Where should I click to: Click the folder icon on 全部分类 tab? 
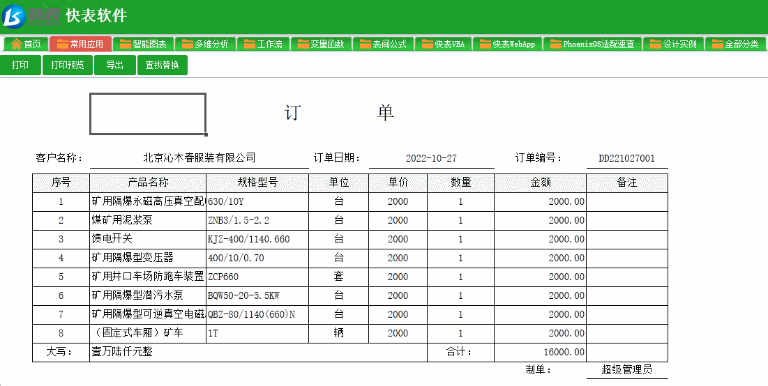pos(718,44)
